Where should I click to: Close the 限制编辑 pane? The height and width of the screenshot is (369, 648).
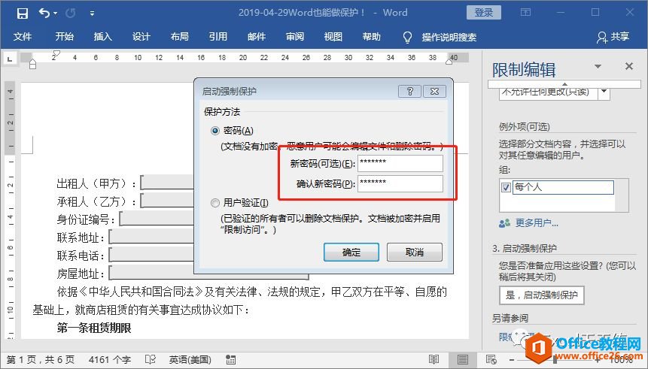(x=629, y=66)
